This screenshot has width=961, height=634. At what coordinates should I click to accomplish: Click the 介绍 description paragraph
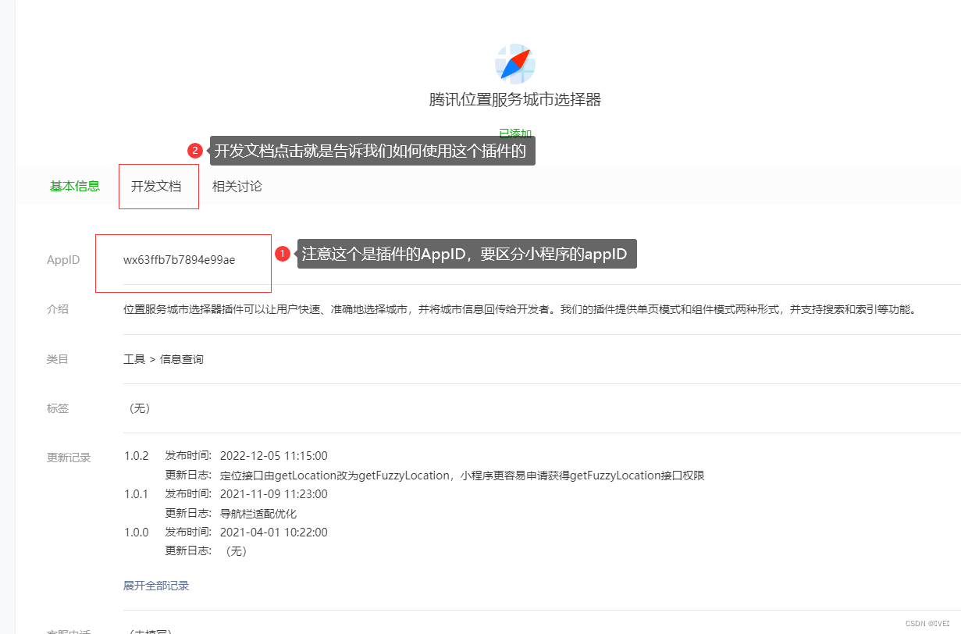pyautogui.click(x=519, y=309)
